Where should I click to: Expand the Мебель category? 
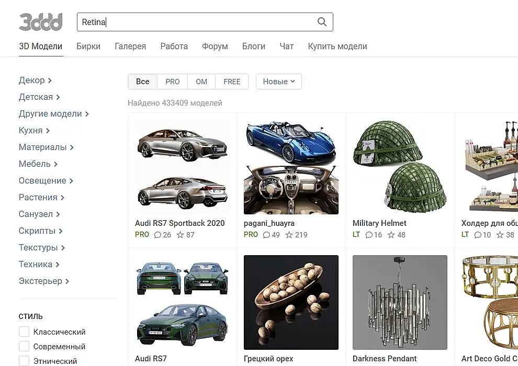[x=38, y=164]
